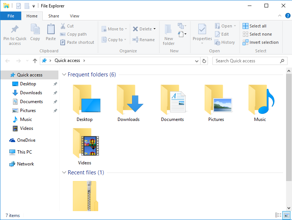Minimize the ribbon with the chevron
This screenshot has height=220, width=292.
point(279,16)
